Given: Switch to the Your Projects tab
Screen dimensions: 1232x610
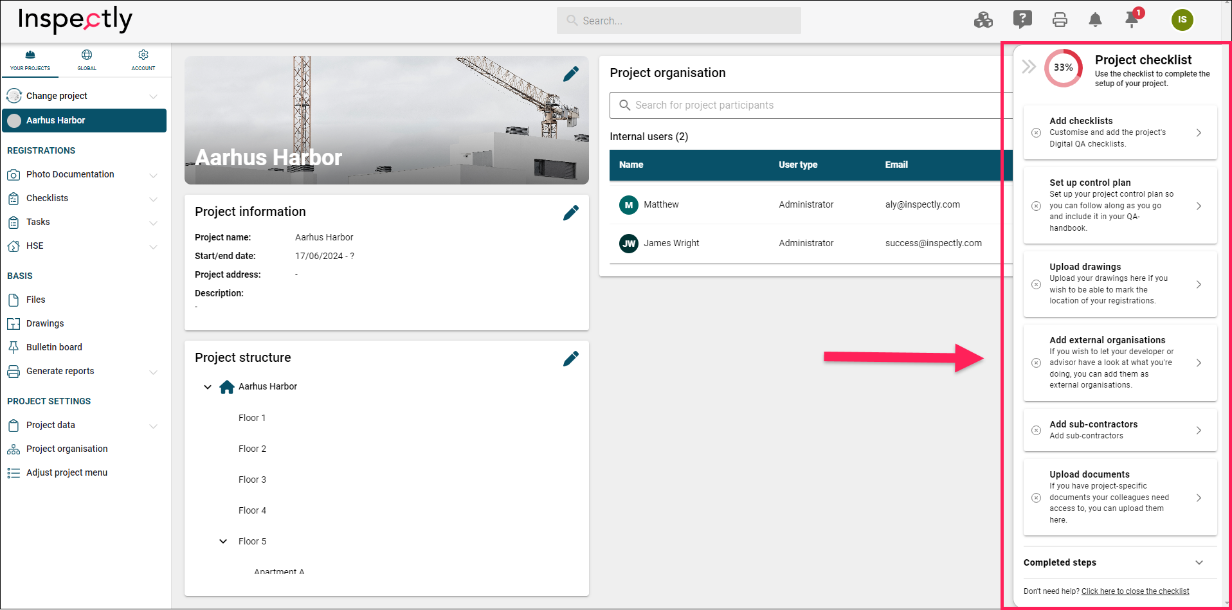Looking at the screenshot, I should pos(30,60).
